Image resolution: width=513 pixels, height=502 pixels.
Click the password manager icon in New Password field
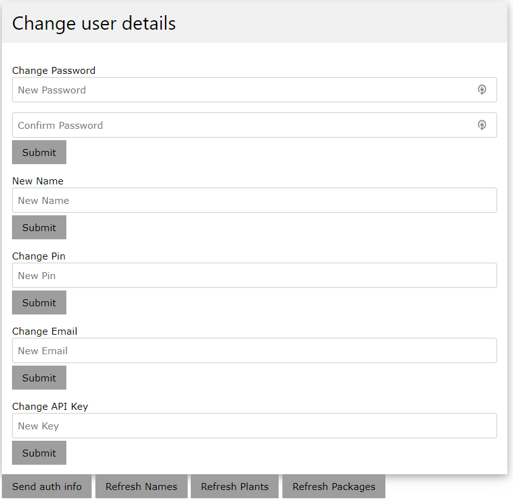click(x=482, y=90)
